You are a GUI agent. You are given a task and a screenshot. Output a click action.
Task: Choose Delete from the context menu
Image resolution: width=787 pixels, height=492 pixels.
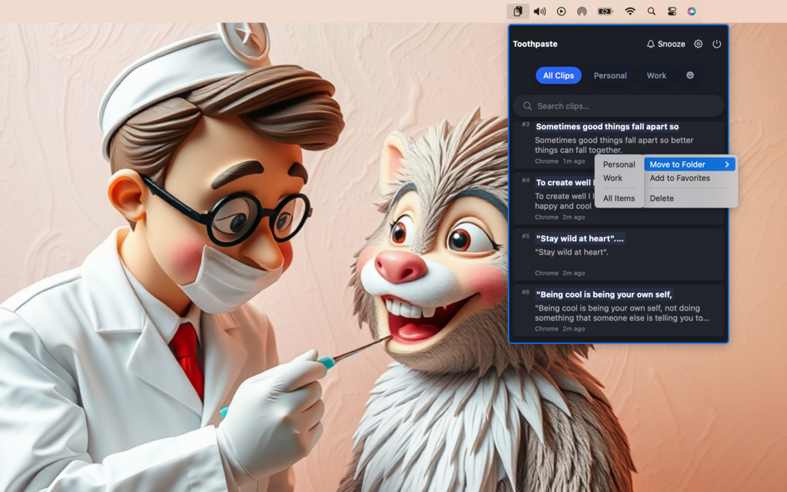(662, 198)
